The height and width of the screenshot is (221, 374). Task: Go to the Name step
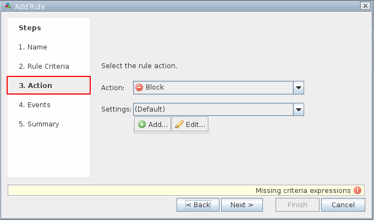pos(33,47)
